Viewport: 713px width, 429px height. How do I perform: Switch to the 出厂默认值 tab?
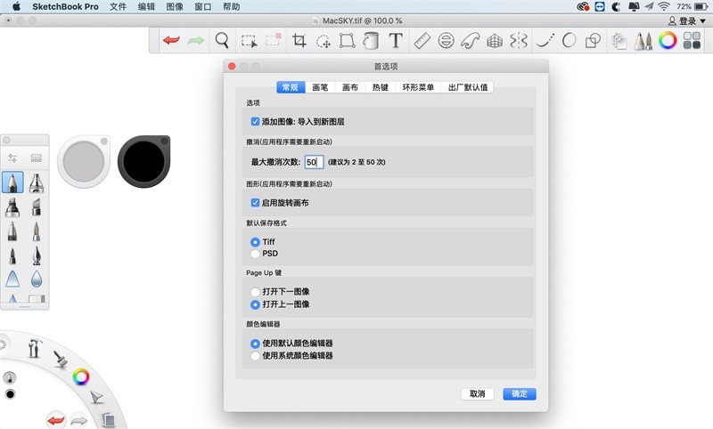467,87
